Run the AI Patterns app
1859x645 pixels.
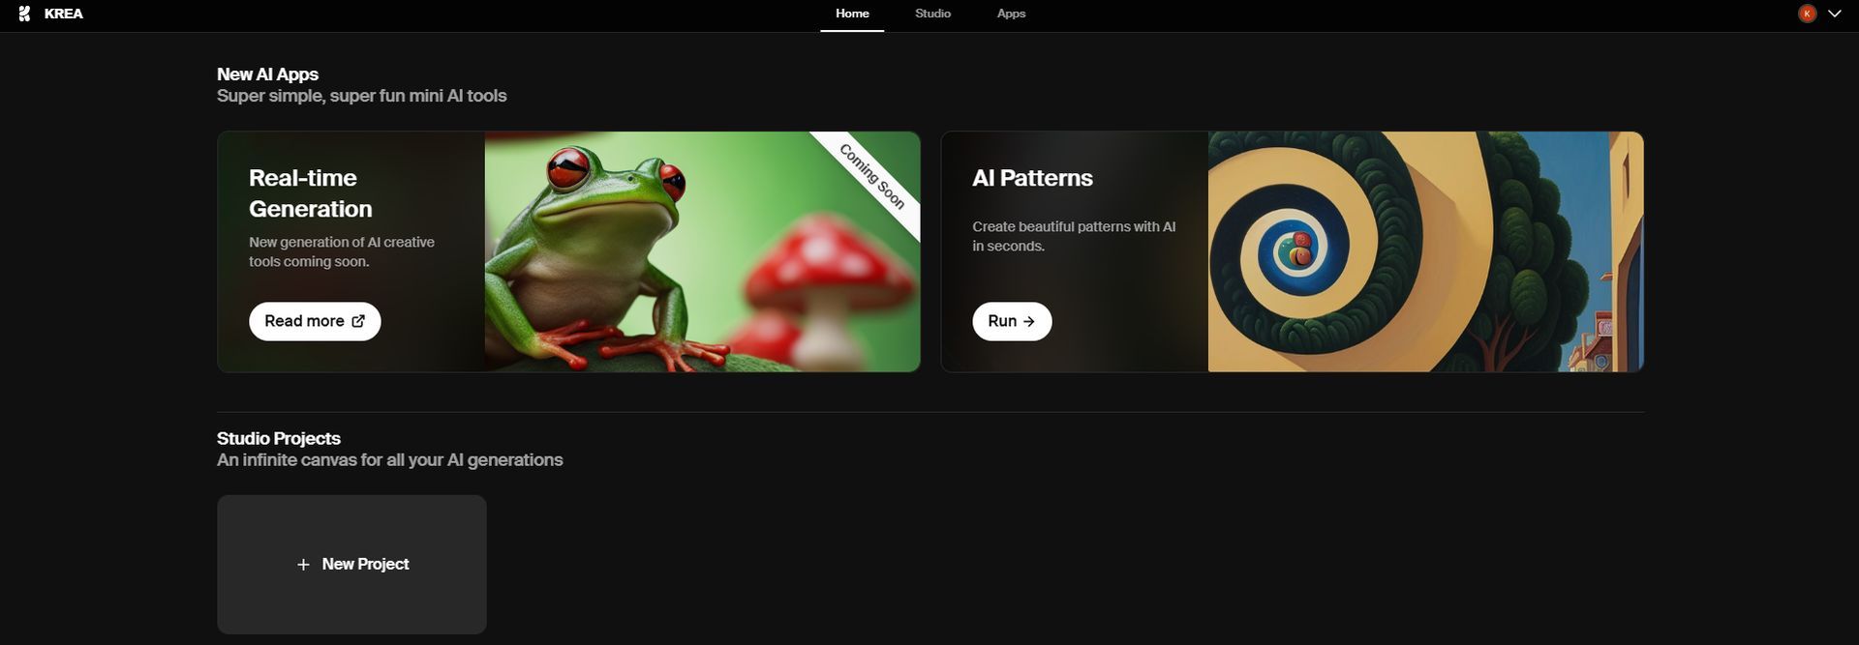click(x=1012, y=321)
